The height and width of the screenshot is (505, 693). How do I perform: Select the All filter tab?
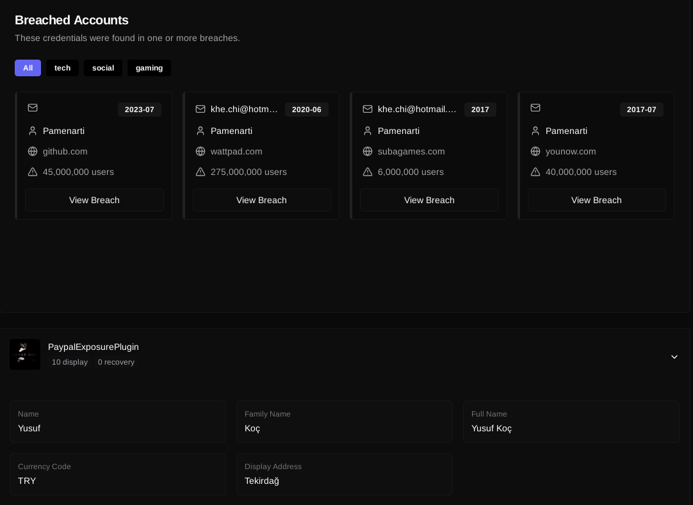pyautogui.click(x=28, y=68)
